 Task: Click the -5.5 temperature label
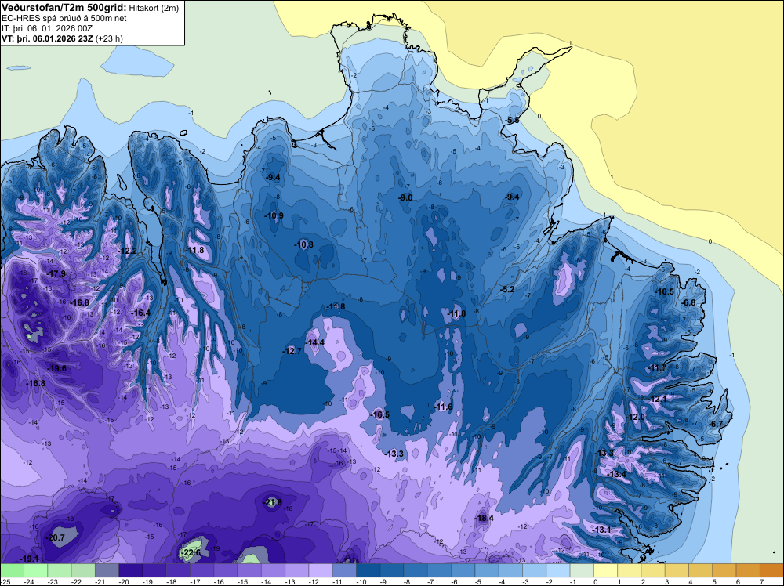coord(511,120)
